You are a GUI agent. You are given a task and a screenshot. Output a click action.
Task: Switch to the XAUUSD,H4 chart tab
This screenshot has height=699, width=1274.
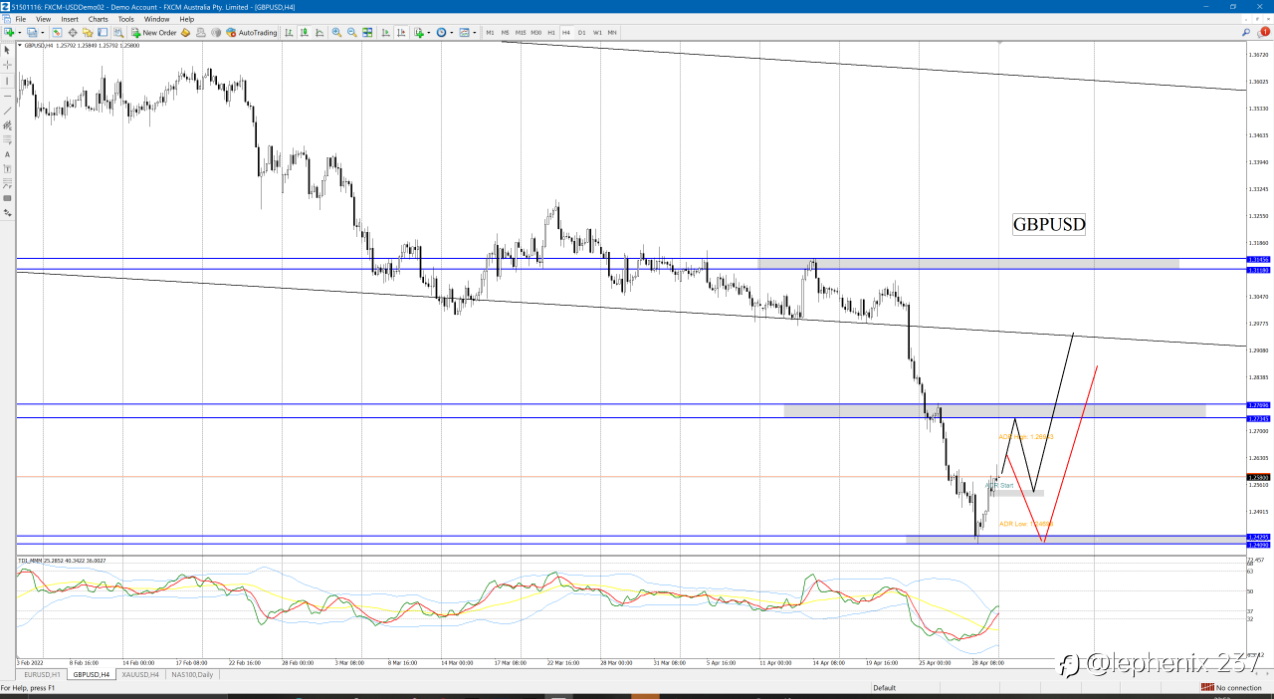tap(140, 674)
